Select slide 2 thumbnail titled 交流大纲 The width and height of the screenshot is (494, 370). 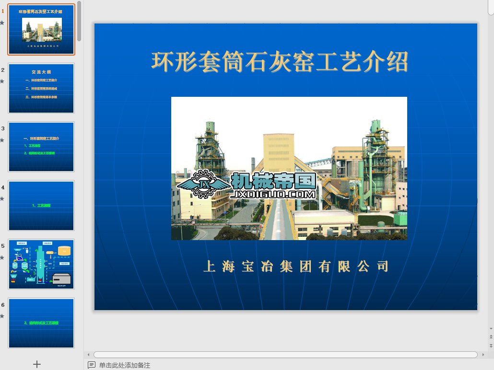pyautogui.click(x=41, y=88)
